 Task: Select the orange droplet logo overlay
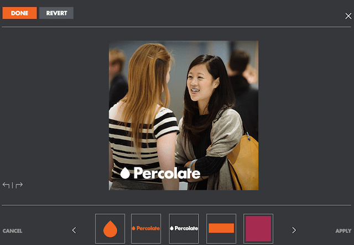click(110, 228)
